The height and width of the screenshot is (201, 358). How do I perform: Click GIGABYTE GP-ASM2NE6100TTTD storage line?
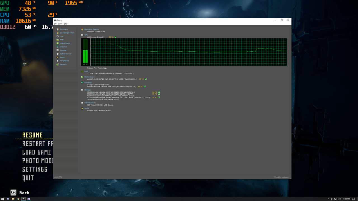tap(111, 96)
